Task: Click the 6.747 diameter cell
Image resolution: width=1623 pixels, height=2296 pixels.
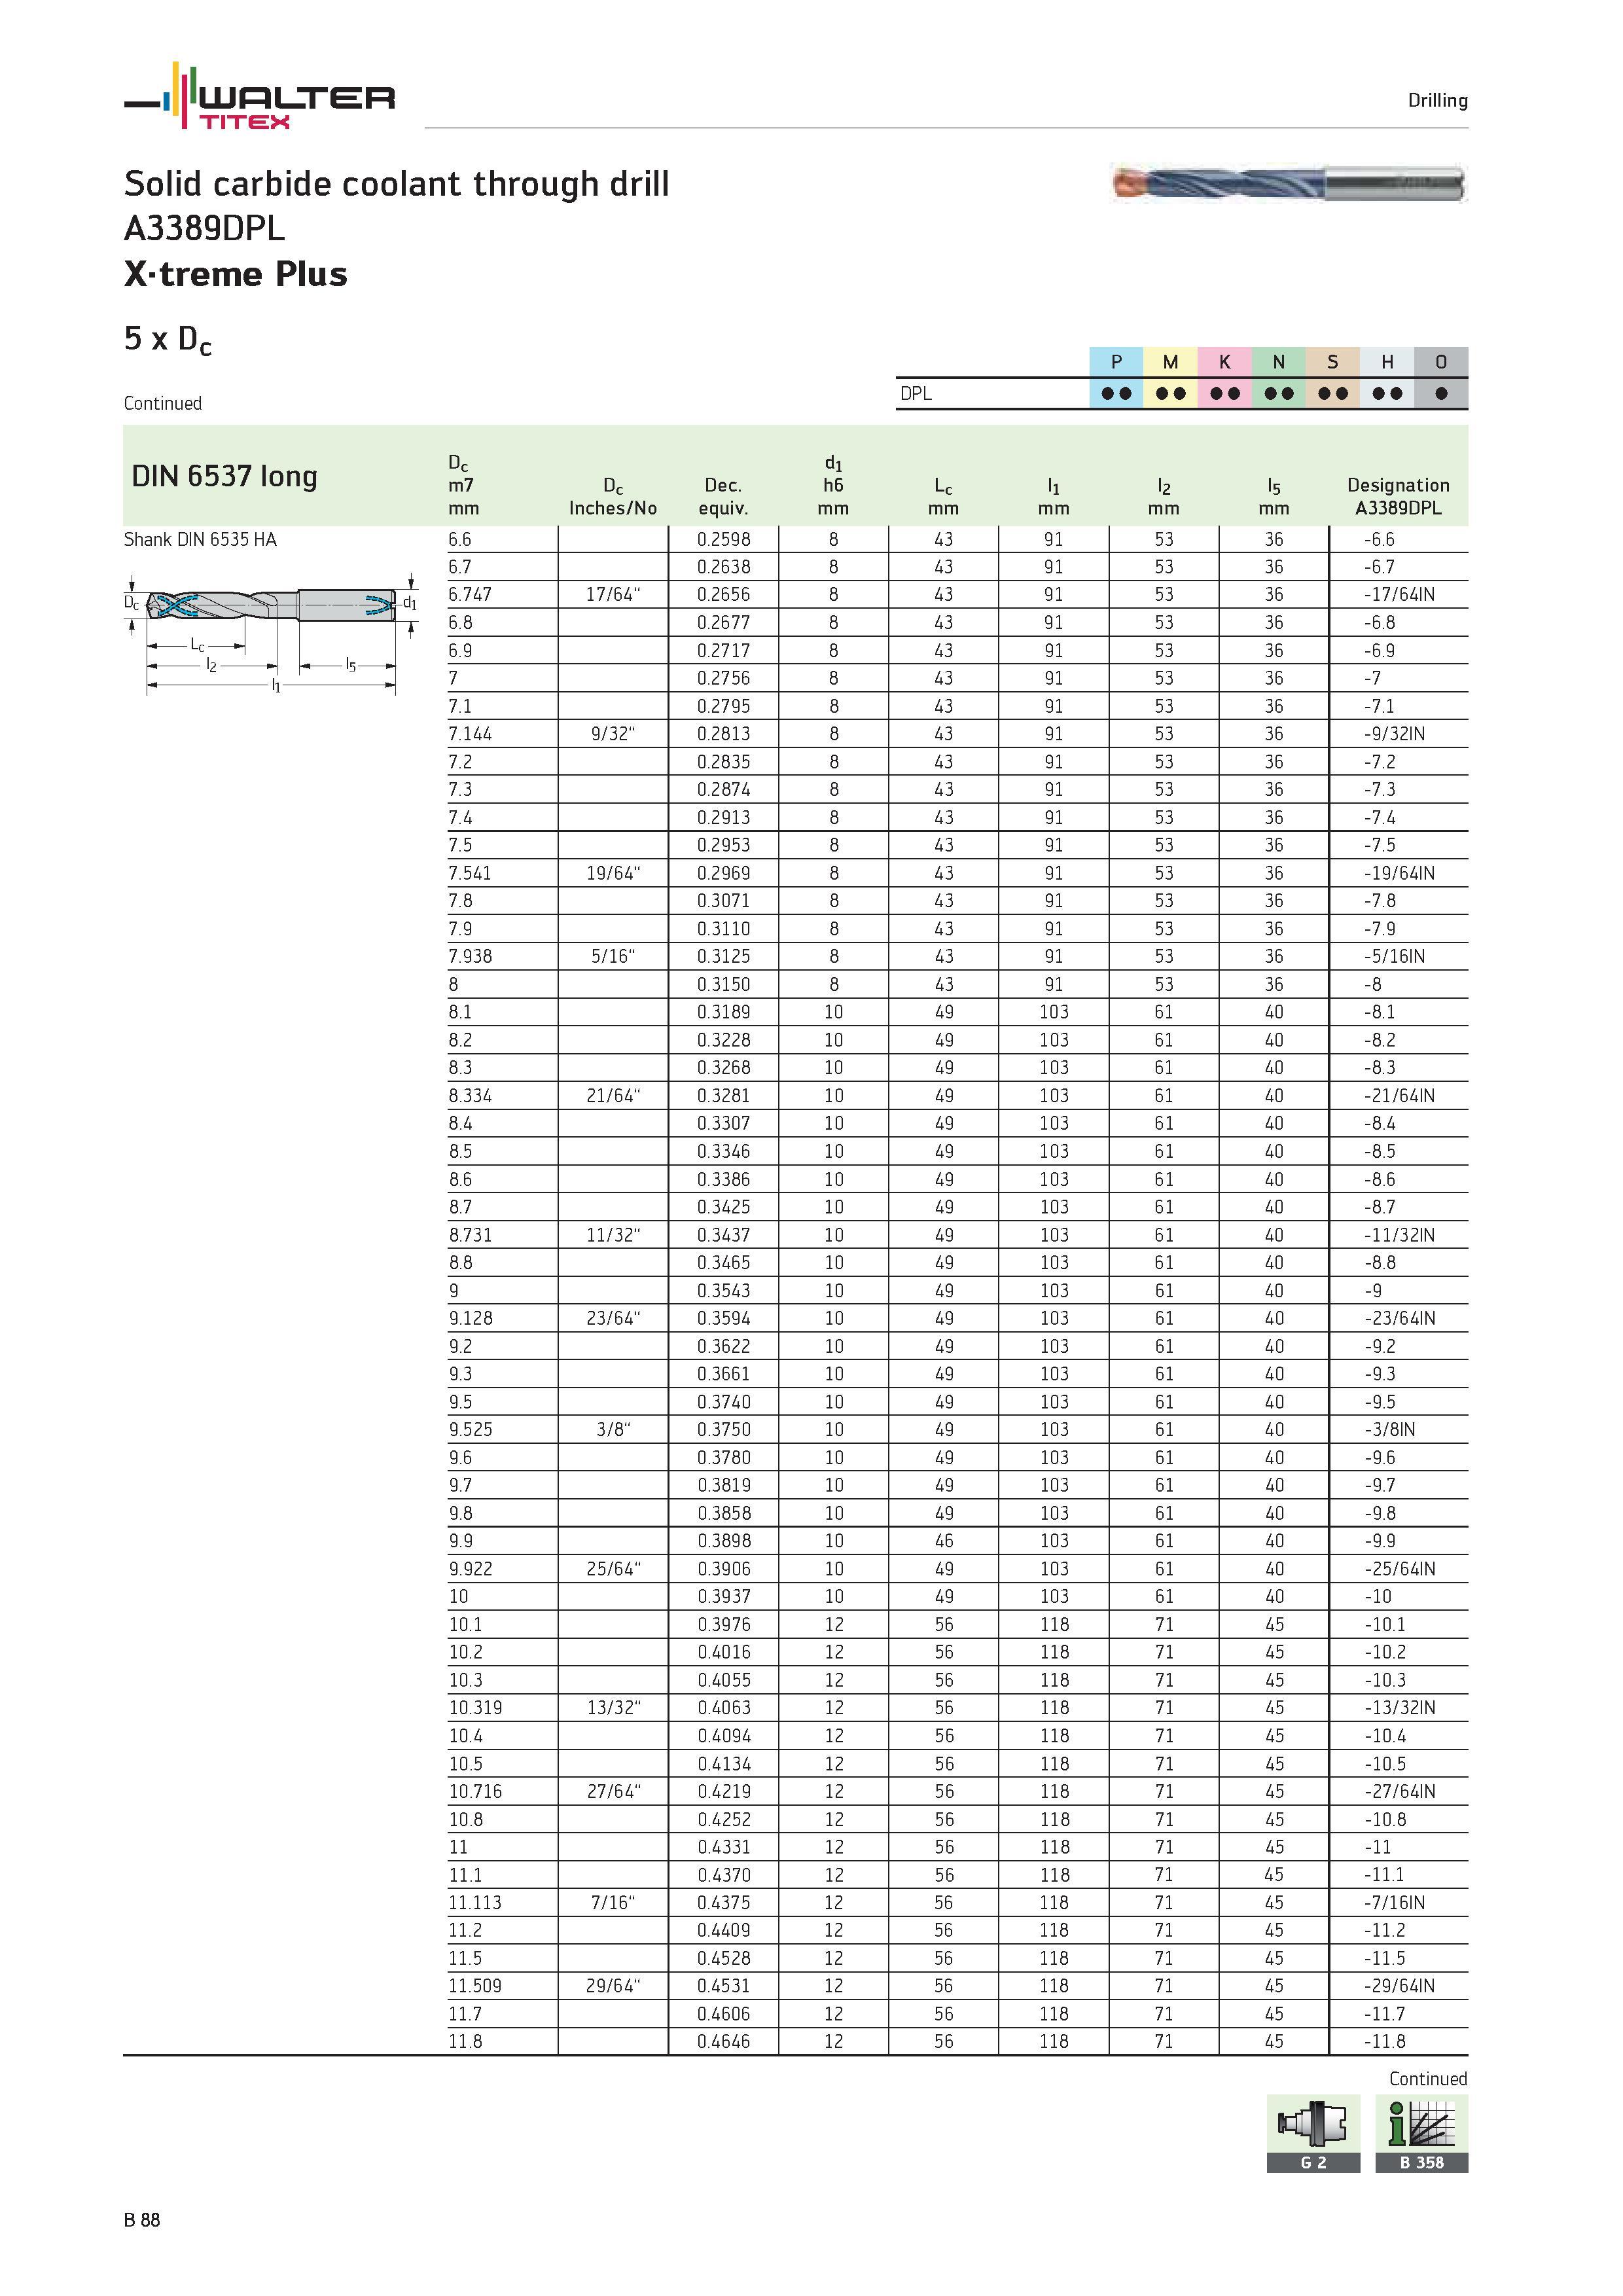Action: [x=470, y=595]
